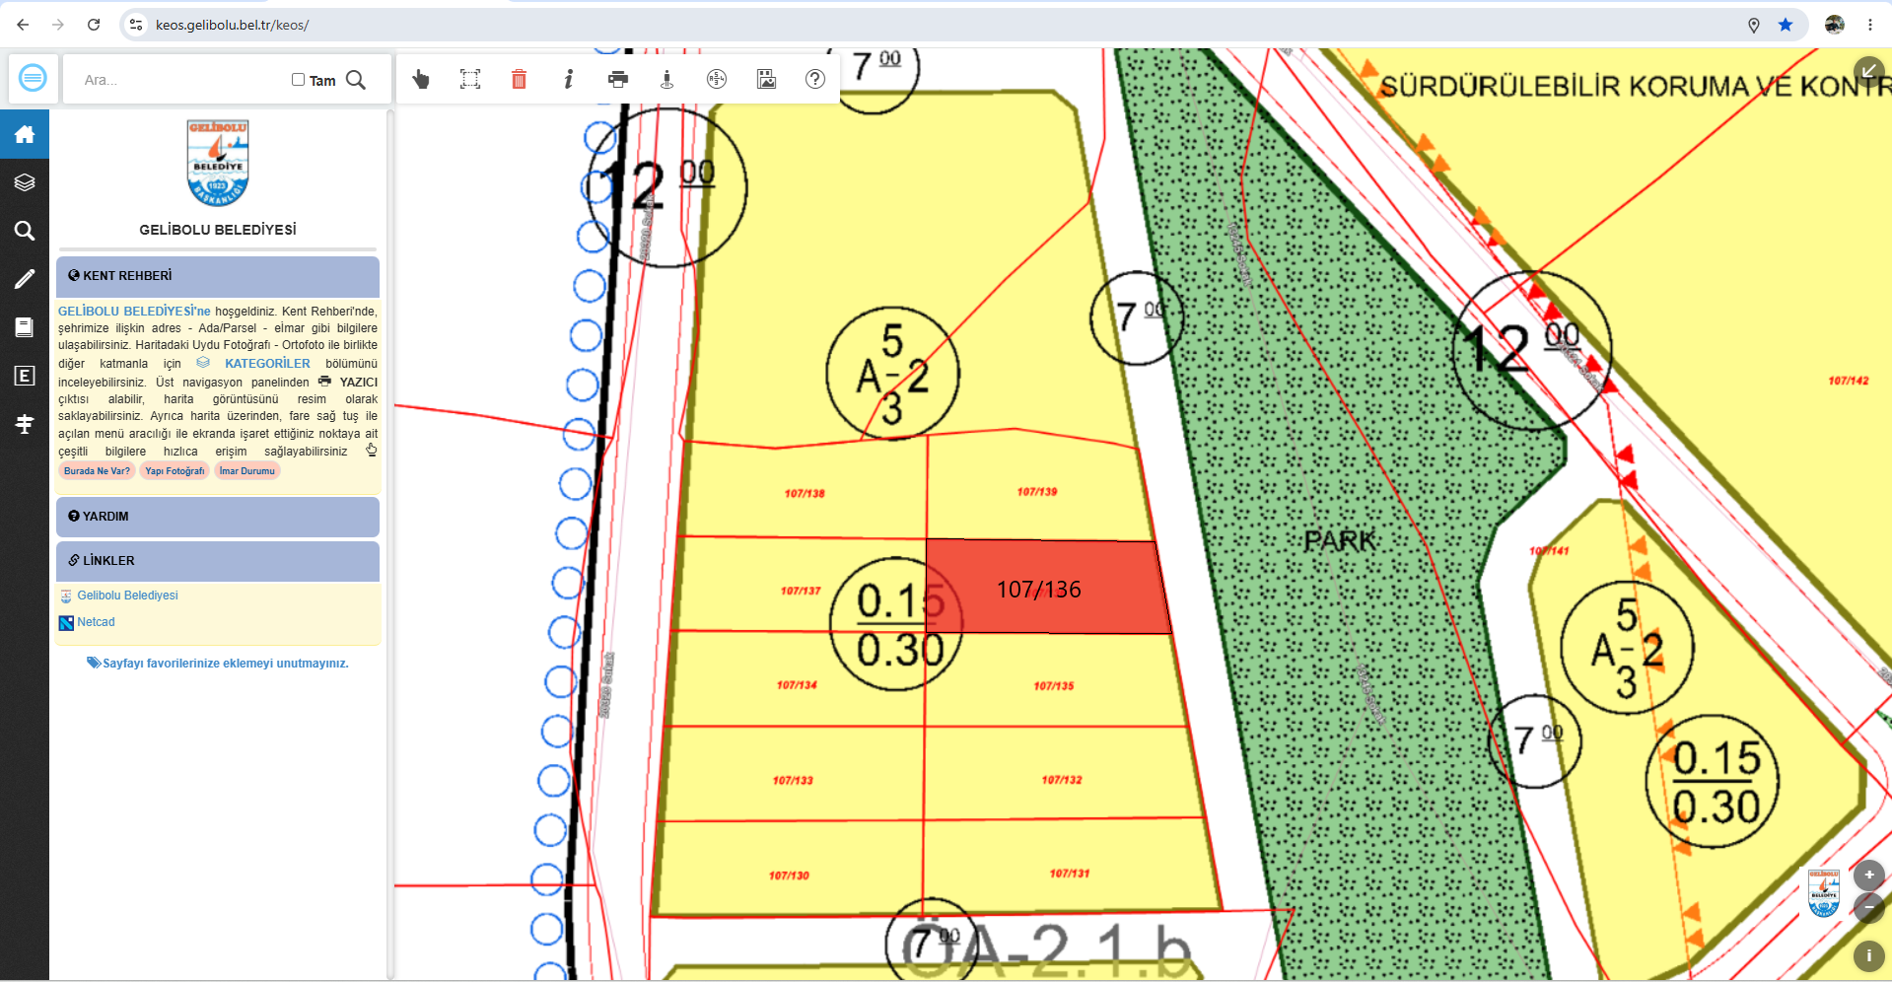Zoom out on the map with minus button
Image resolution: width=1892 pixels, height=982 pixels.
coord(1869,908)
